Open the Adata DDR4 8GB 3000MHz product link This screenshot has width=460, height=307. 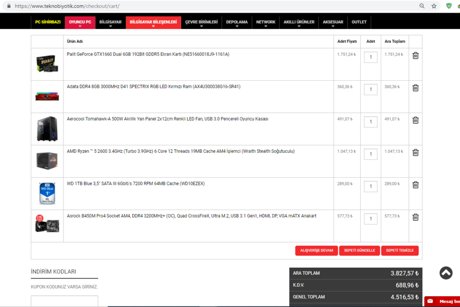(x=153, y=86)
